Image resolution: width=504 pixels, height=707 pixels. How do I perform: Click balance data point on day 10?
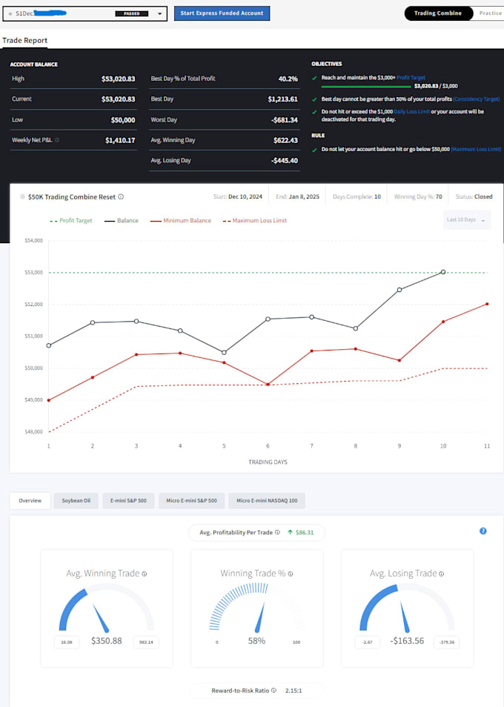tap(443, 272)
